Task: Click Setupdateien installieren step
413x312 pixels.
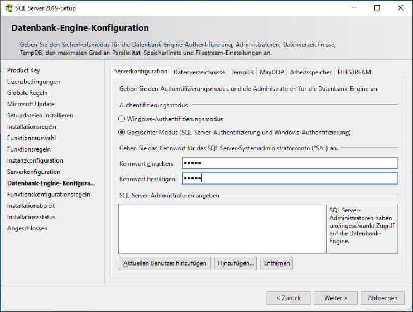Action: click(40, 115)
